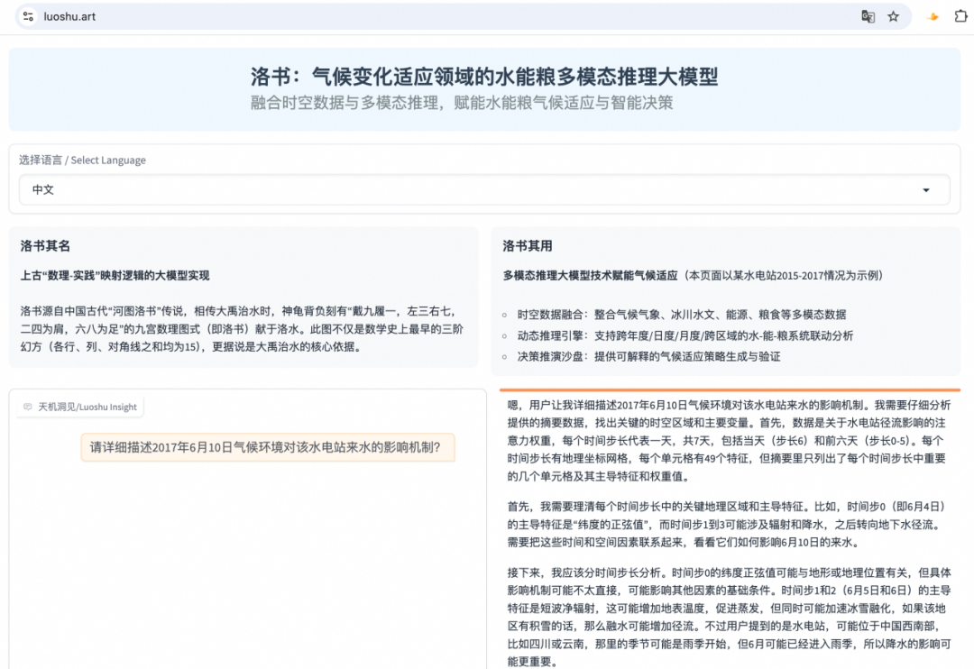Click the chevron on the language selector
This screenshot has height=669, width=974.
pyautogui.click(x=928, y=189)
